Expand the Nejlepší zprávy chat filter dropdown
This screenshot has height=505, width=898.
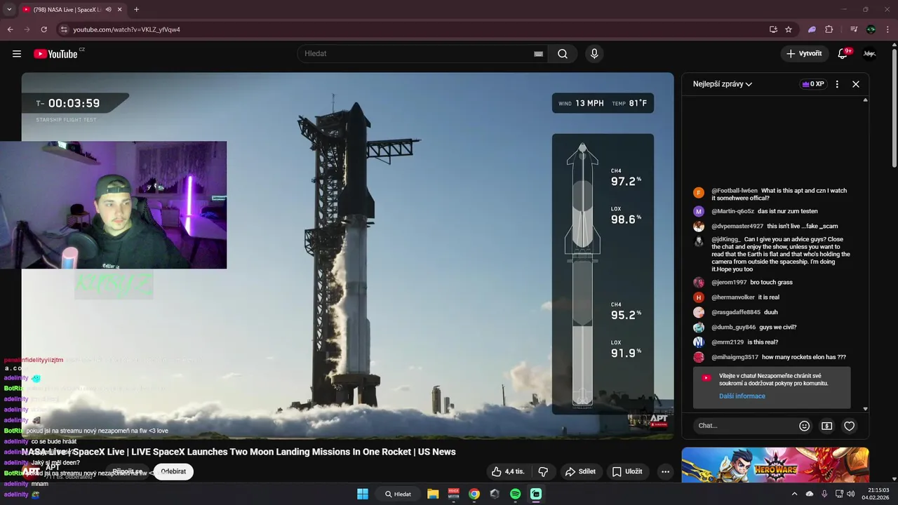tap(723, 84)
